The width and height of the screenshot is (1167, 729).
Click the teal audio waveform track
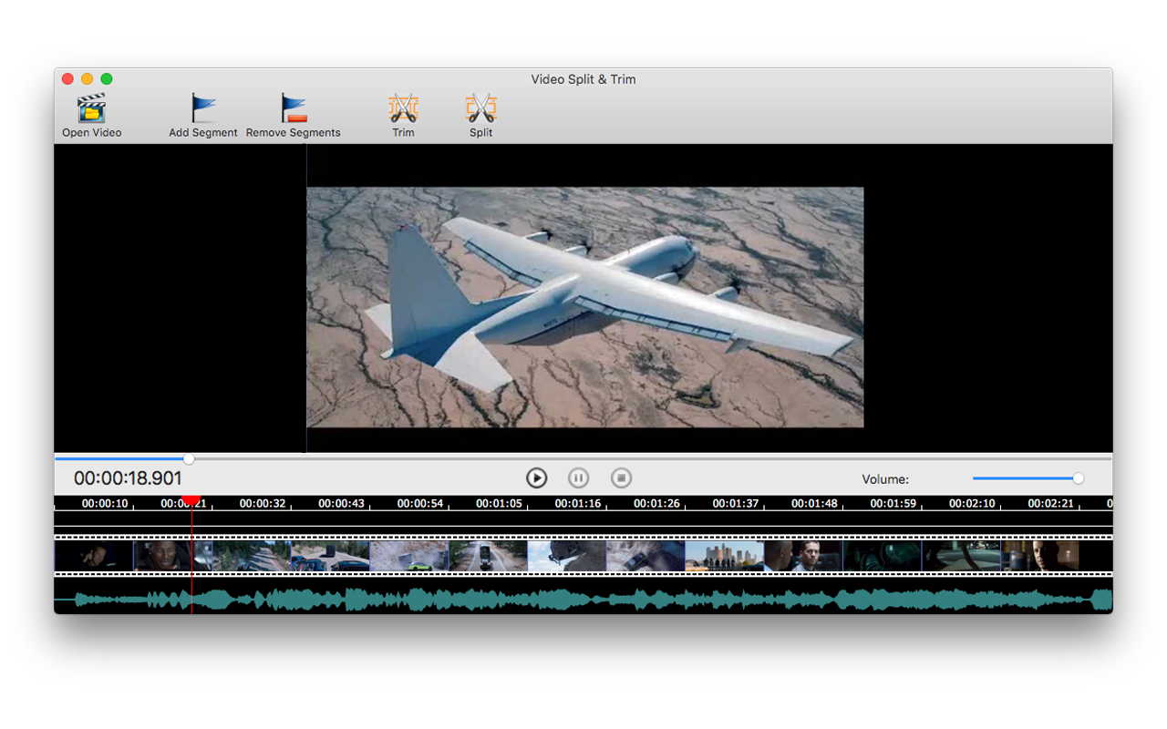pyautogui.click(x=583, y=599)
